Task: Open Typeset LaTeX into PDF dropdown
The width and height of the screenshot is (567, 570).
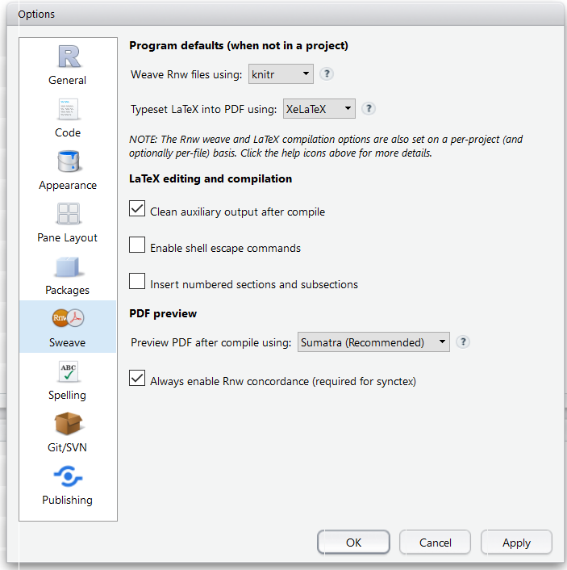Action: coord(319,108)
